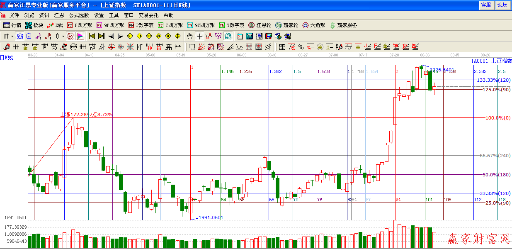Screen dimensions: 512x249
Task: Click the 客服 button
Action: (486, 5)
